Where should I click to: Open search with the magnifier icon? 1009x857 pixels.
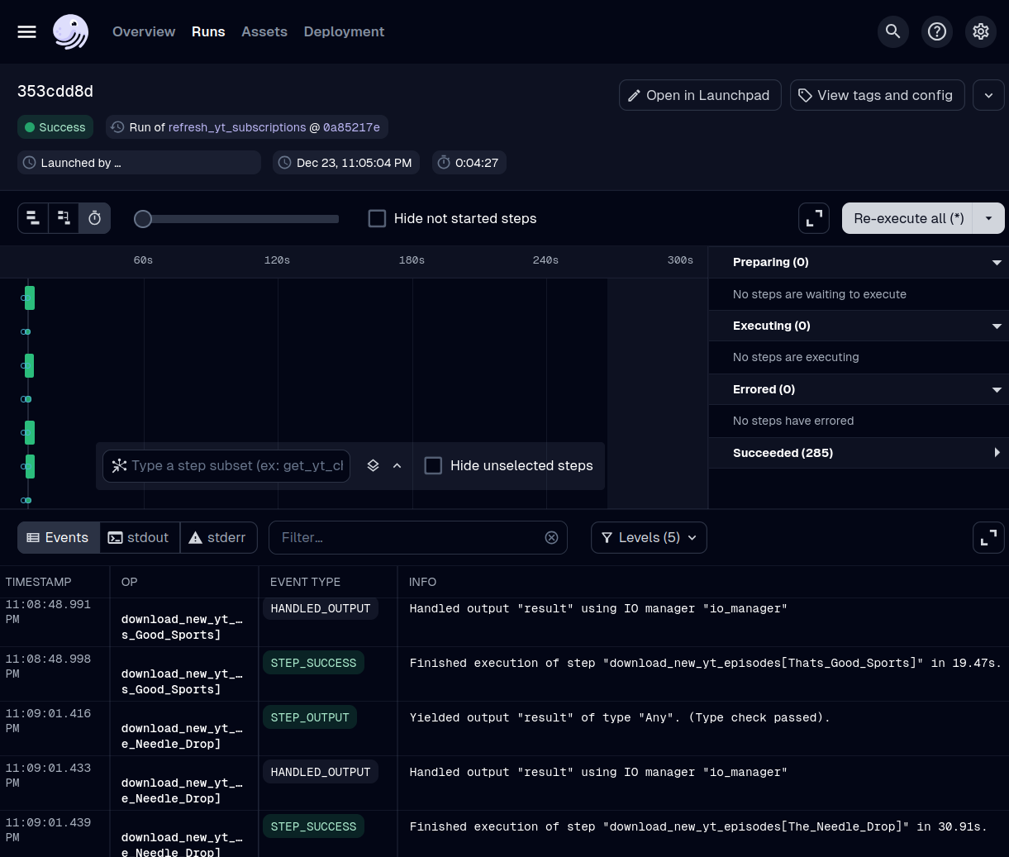point(892,31)
